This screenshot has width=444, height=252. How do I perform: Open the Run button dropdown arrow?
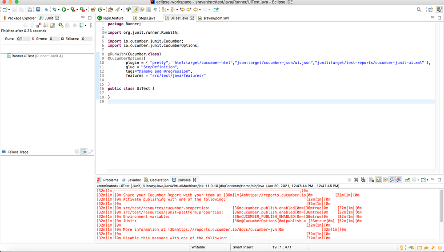pyautogui.click(x=68, y=10)
